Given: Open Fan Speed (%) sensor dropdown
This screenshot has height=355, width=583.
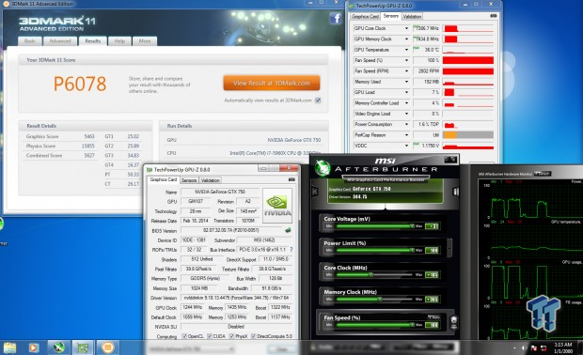Looking at the screenshot, I should click(x=406, y=60).
